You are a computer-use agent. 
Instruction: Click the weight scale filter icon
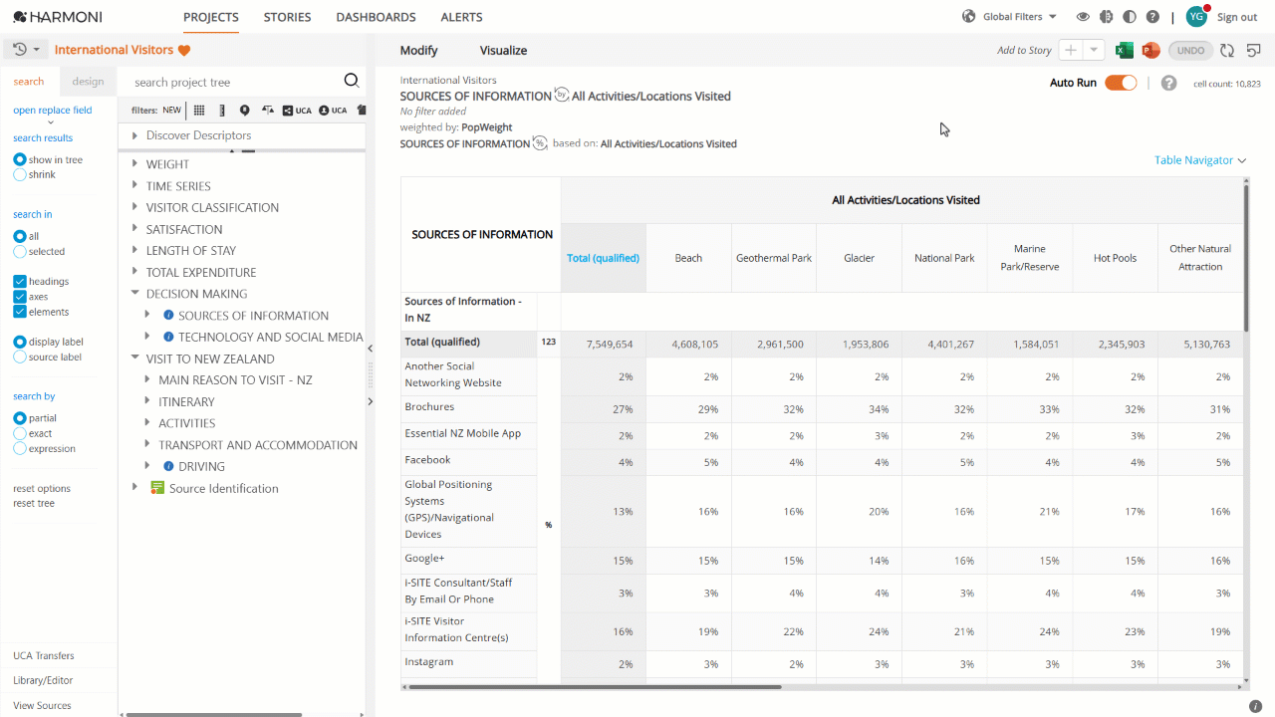point(267,111)
